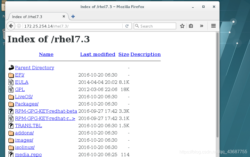Click unknown-file icon beside TRANS.TBL
The image size is (250, 157).
point(11,126)
